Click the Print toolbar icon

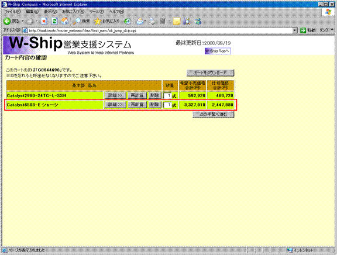[x=153, y=21]
